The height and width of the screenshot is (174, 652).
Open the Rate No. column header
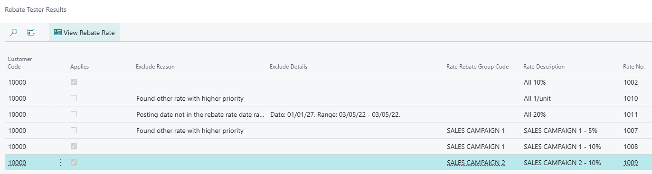pos(634,67)
